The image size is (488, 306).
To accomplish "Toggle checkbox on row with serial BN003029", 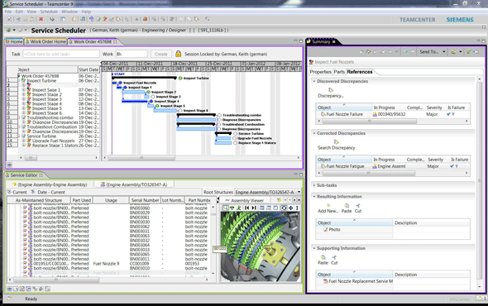I will pos(26,213).
